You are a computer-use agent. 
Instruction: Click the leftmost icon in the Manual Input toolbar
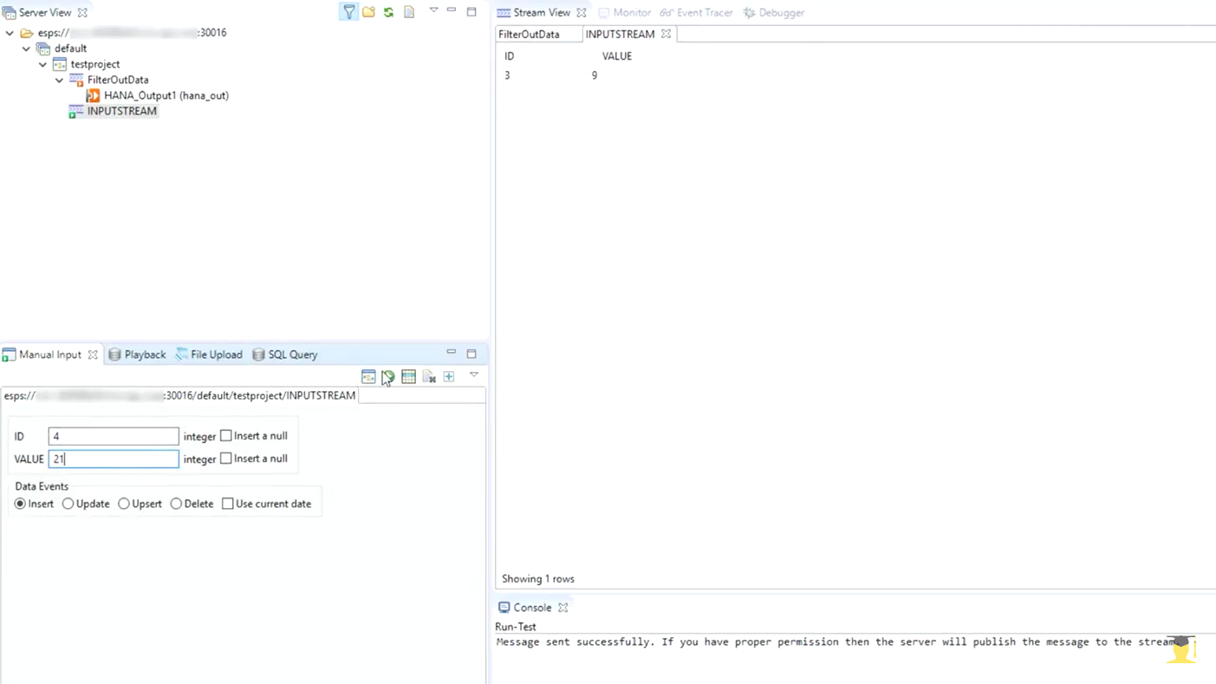(x=368, y=376)
